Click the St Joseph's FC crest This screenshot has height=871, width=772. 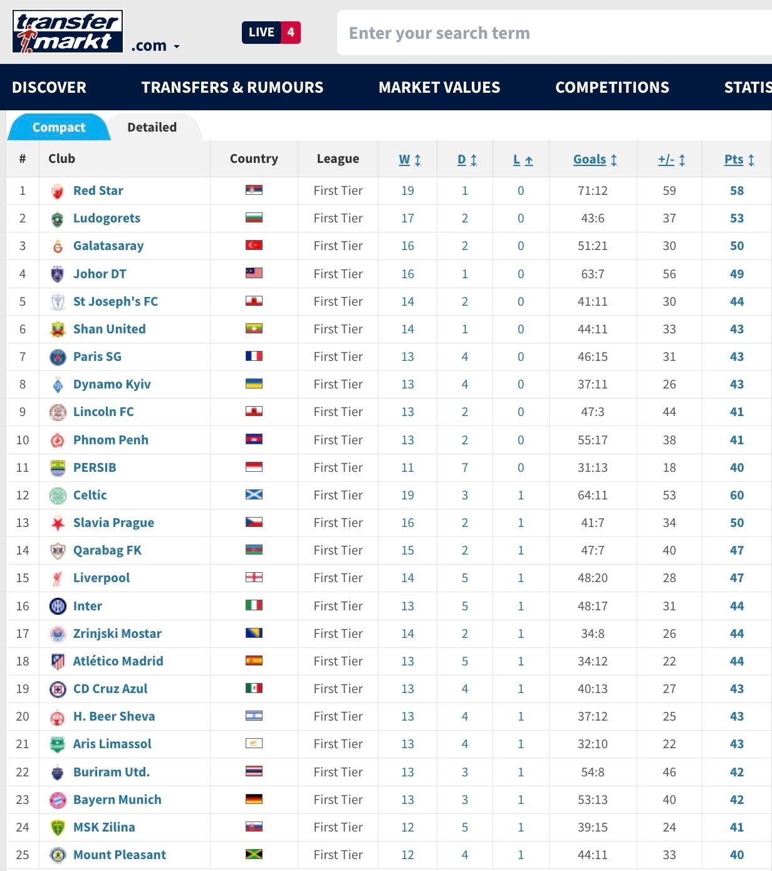tap(58, 302)
